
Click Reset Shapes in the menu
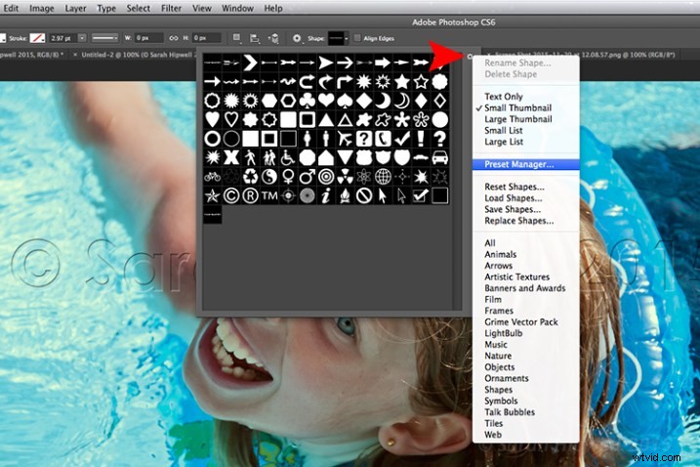(x=515, y=187)
